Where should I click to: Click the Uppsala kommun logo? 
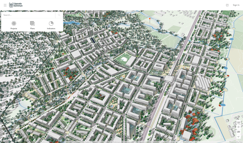coord(16,5)
